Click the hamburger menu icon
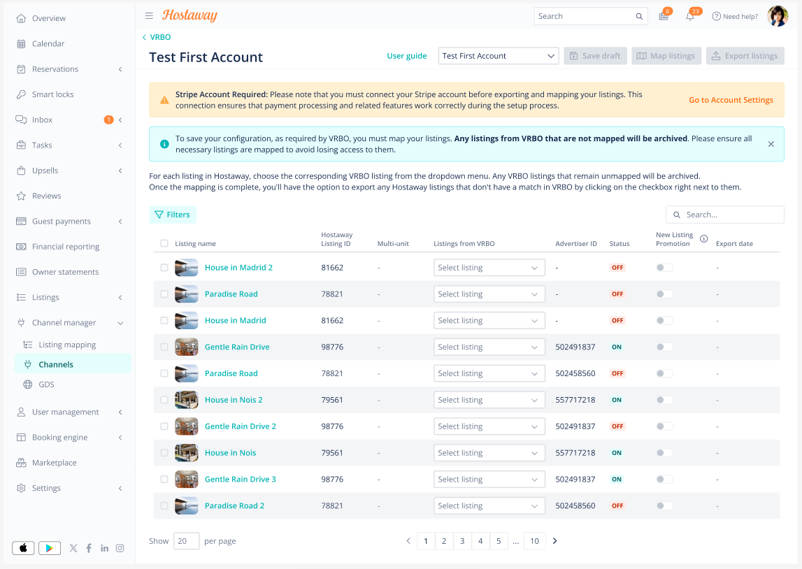The height and width of the screenshot is (569, 802). (149, 16)
